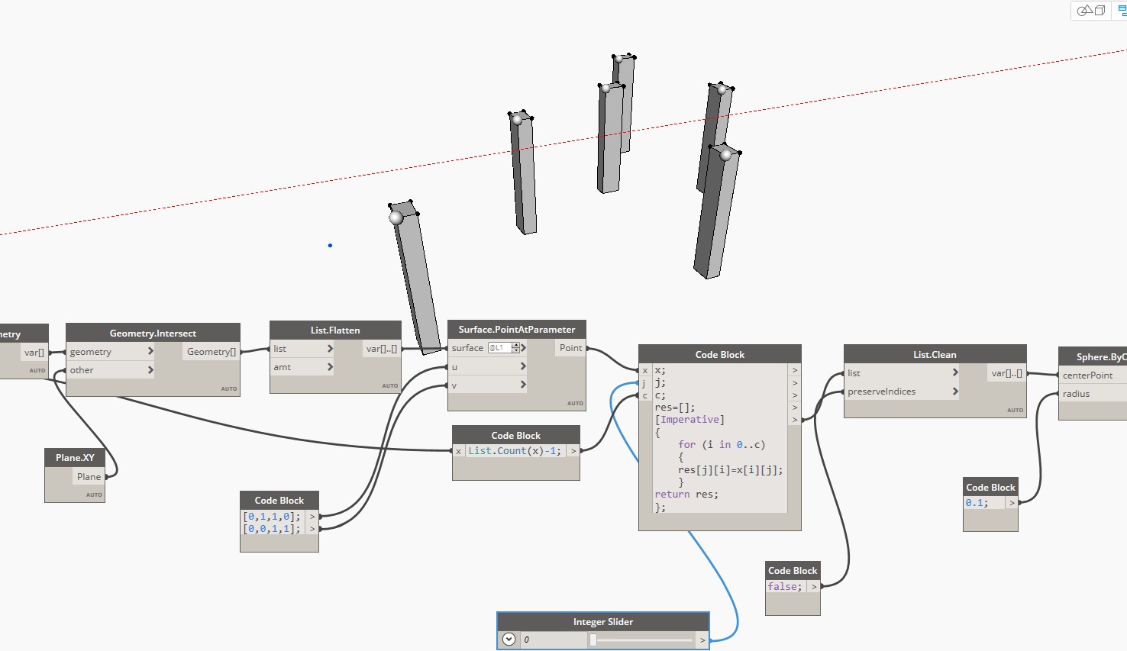
Task: Select the List.Clean node title
Action: coord(935,354)
